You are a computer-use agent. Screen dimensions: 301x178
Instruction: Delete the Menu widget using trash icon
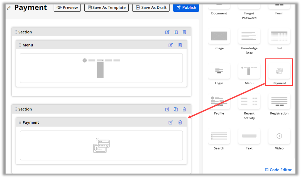tap(180, 45)
